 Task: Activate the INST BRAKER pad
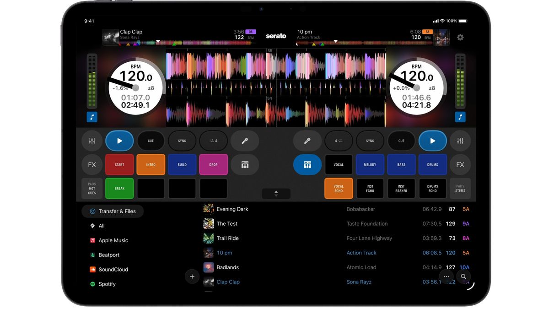click(401, 189)
